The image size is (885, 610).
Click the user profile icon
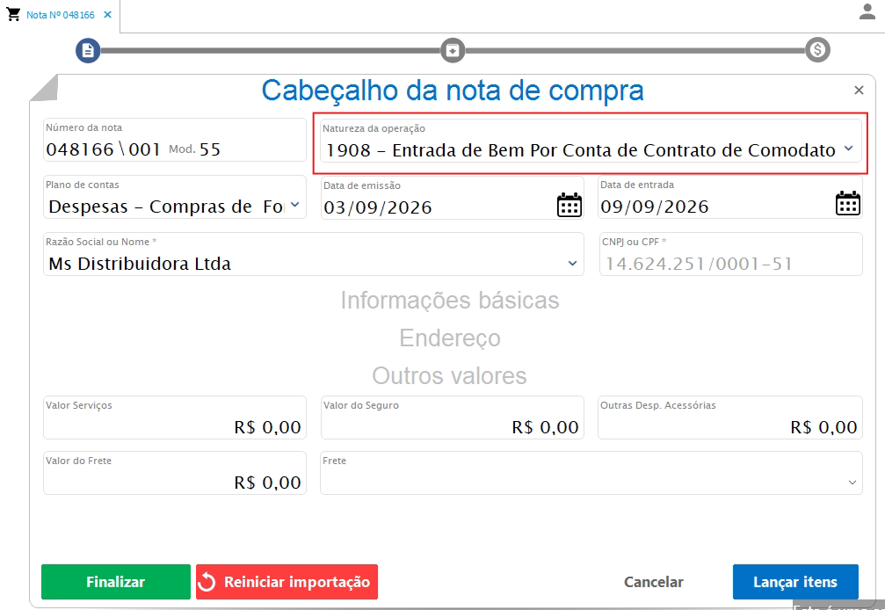(x=867, y=11)
